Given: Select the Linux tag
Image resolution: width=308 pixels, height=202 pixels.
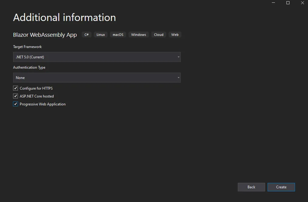Looking at the screenshot, I should [x=101, y=35].
